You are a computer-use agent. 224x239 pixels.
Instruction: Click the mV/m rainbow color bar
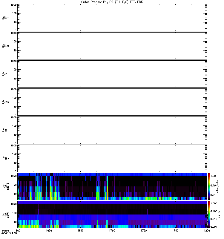[209, 186]
